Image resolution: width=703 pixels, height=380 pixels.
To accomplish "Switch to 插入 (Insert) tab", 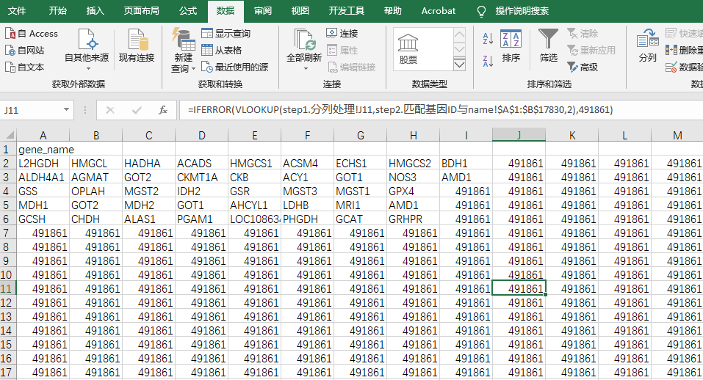I will tap(95, 11).
